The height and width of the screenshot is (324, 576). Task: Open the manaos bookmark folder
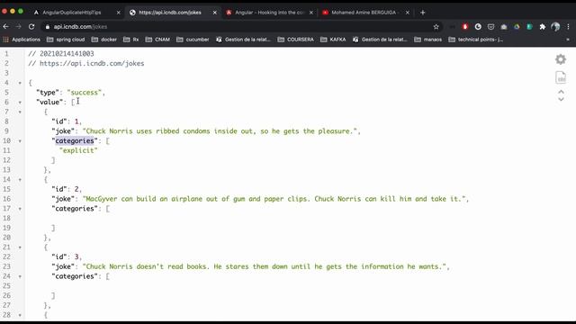tap(428, 40)
